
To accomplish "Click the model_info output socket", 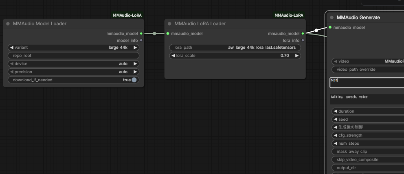I will click(141, 40).
